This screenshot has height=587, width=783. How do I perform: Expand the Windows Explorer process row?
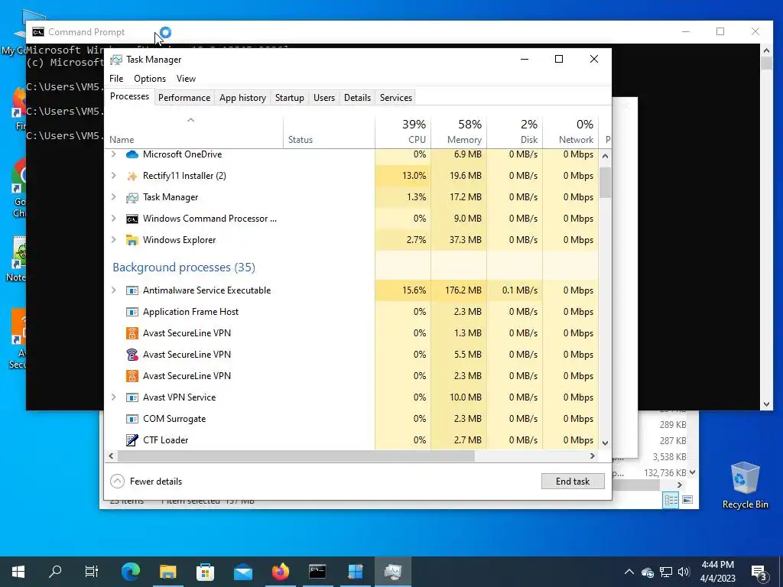(x=114, y=240)
